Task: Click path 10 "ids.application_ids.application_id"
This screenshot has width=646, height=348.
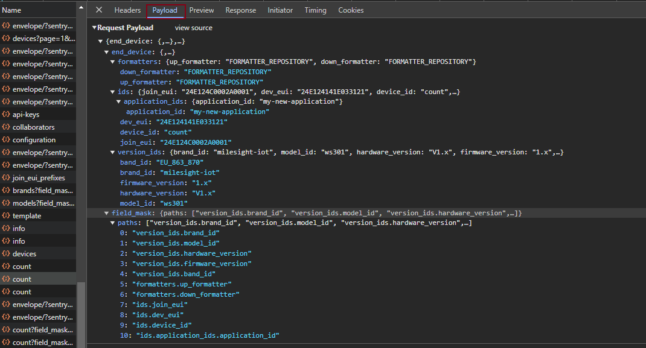Action: point(208,336)
